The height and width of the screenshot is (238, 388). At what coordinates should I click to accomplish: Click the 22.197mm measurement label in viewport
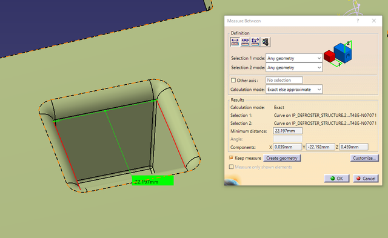coord(153,180)
